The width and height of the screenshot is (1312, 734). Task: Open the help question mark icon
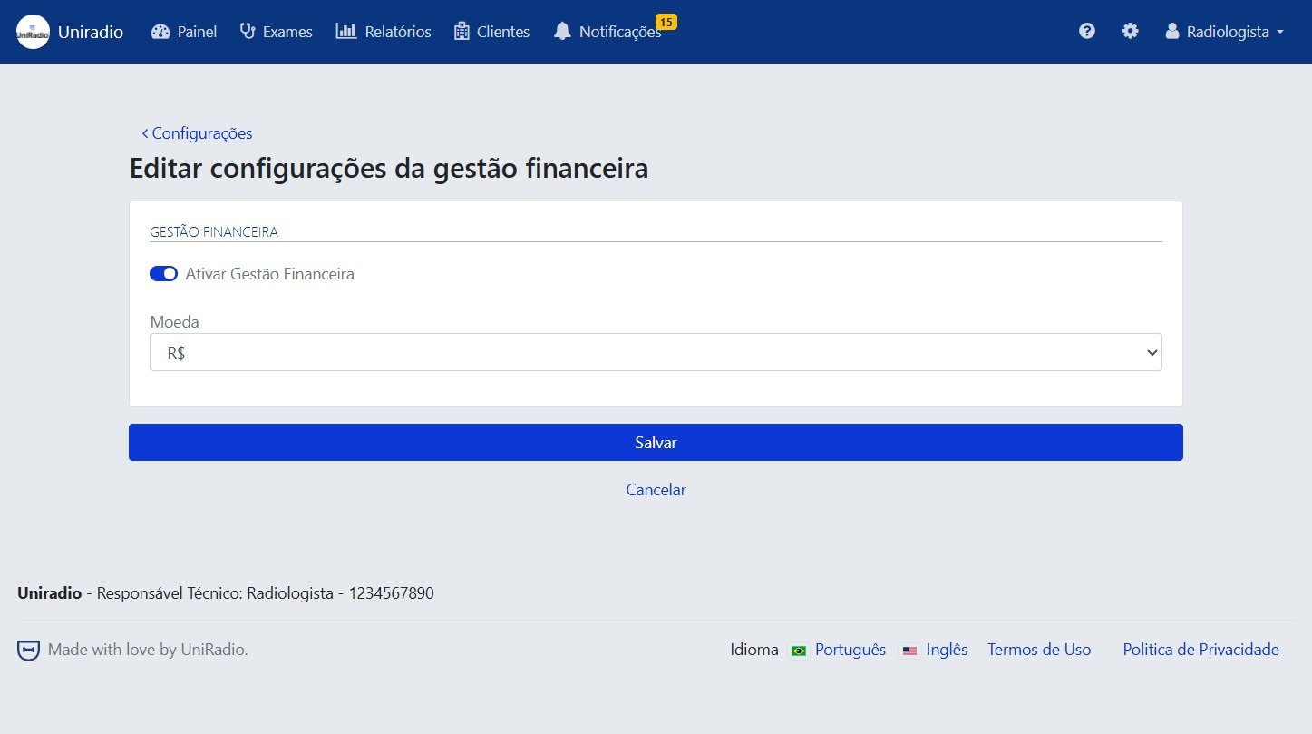[1087, 32]
